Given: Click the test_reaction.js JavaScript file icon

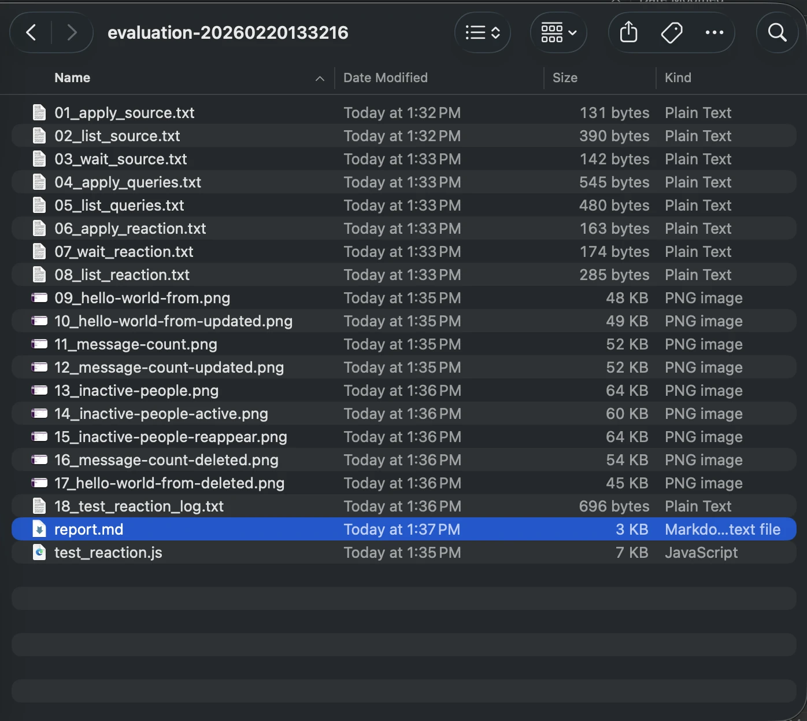Looking at the screenshot, I should 38,552.
